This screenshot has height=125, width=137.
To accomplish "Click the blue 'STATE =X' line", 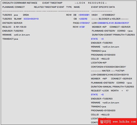I will (x=97, y=39).
